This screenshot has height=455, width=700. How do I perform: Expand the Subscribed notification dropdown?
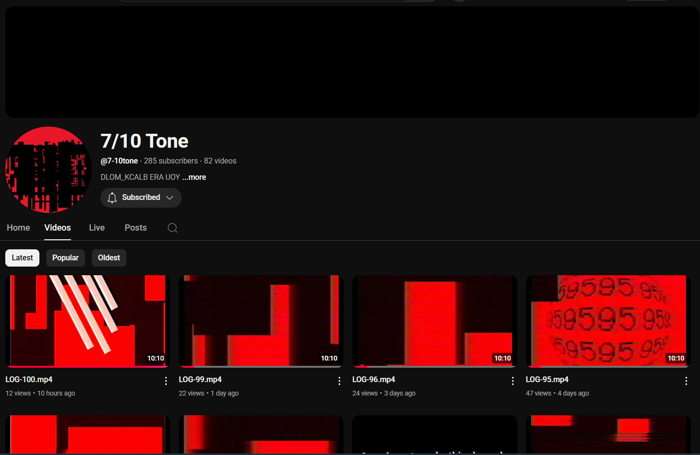point(170,198)
